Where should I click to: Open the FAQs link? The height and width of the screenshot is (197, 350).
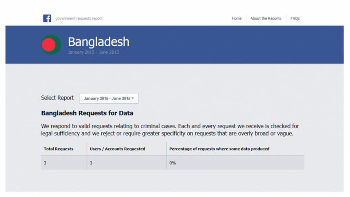pyautogui.click(x=295, y=18)
